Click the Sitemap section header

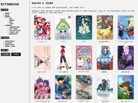(x=5, y=10)
